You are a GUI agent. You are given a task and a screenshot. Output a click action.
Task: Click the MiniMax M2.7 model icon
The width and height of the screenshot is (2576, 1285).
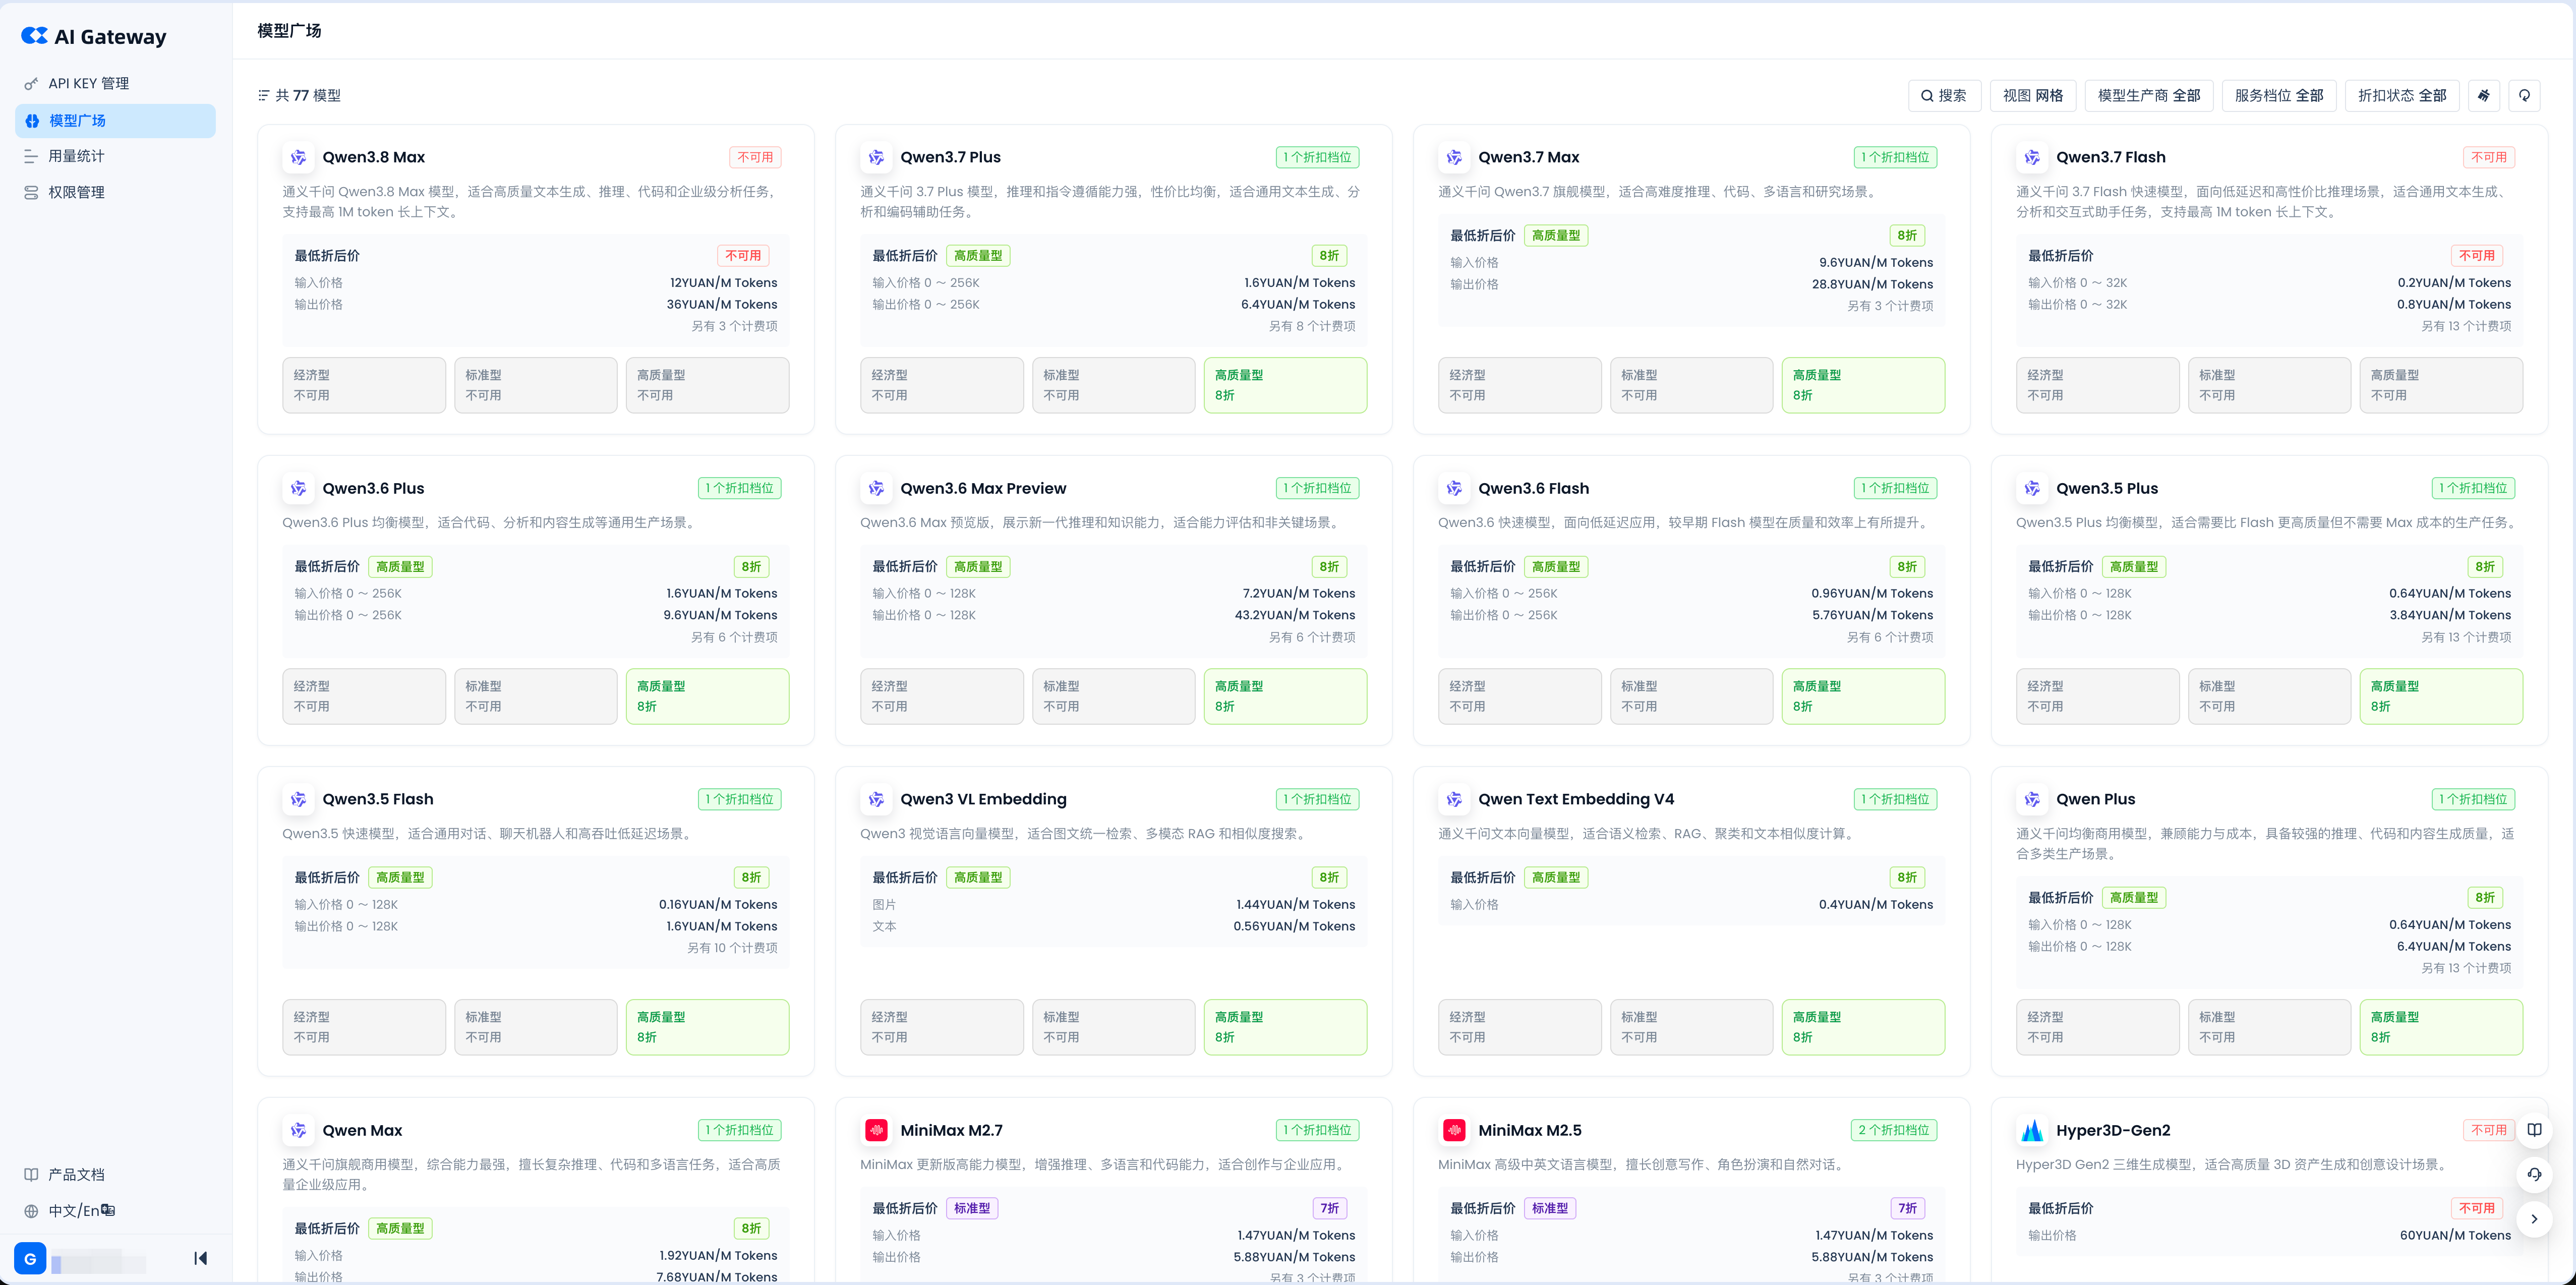click(876, 1130)
